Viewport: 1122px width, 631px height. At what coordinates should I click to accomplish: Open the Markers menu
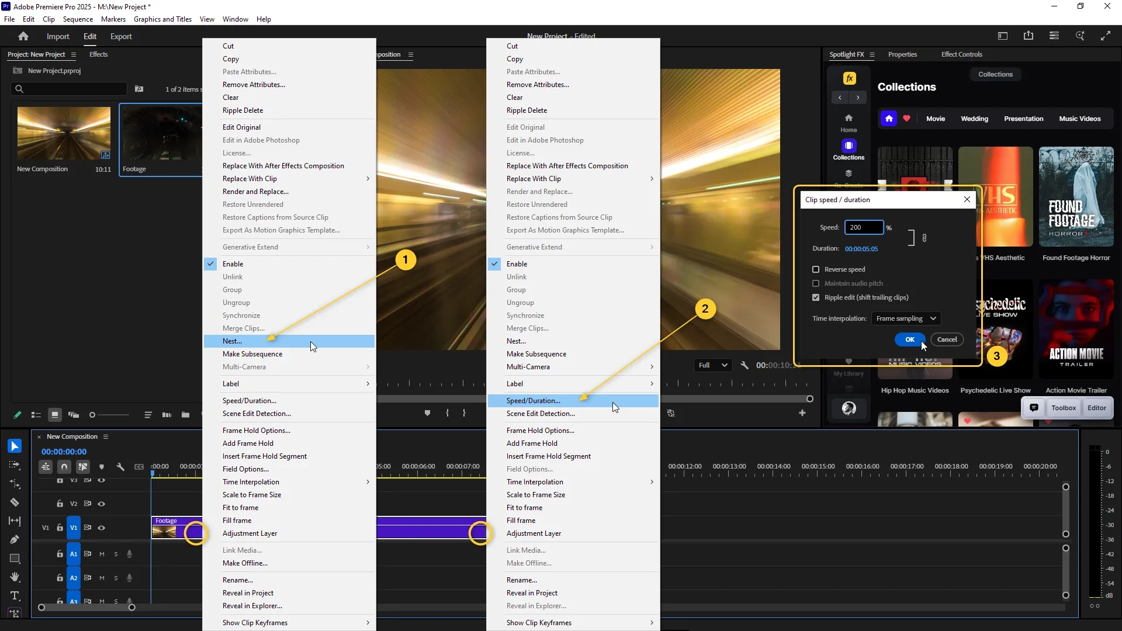113,19
